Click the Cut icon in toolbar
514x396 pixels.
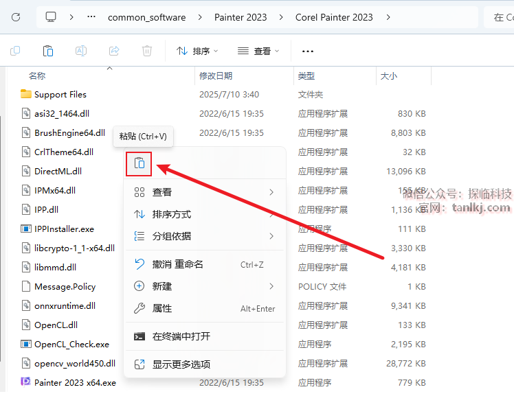[15, 51]
